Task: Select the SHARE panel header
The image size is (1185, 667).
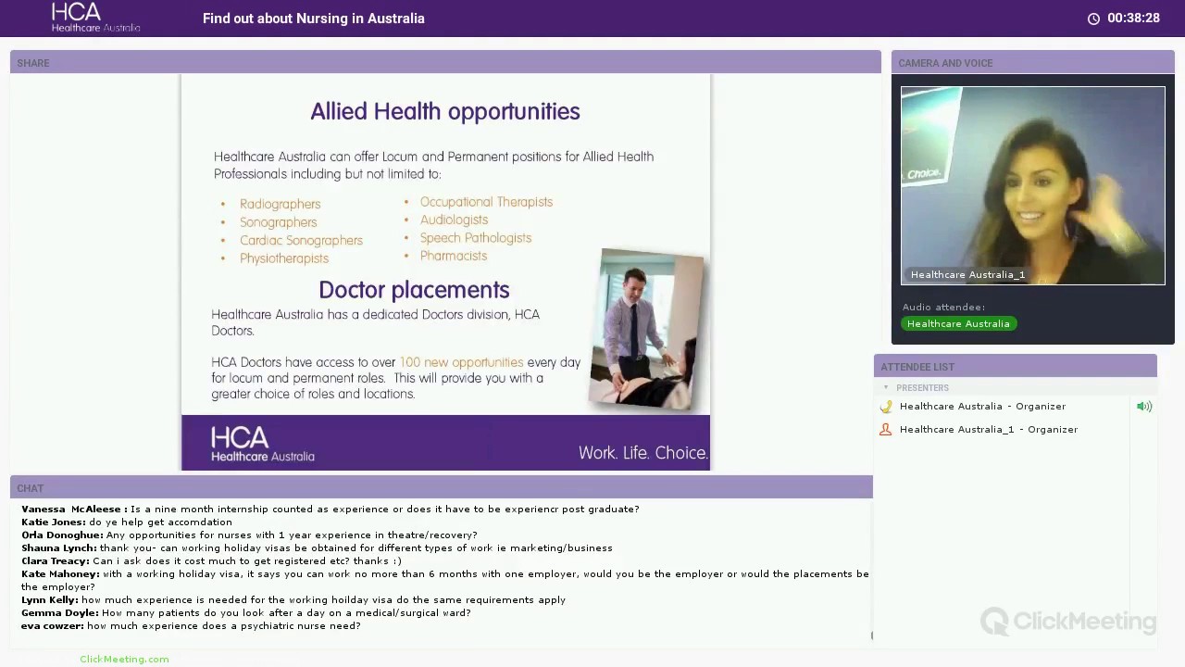Action: (x=445, y=63)
